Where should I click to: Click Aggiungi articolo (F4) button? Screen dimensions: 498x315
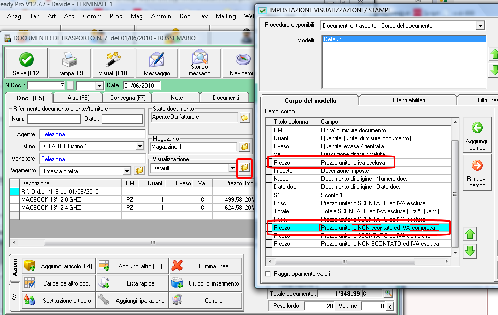58,266
